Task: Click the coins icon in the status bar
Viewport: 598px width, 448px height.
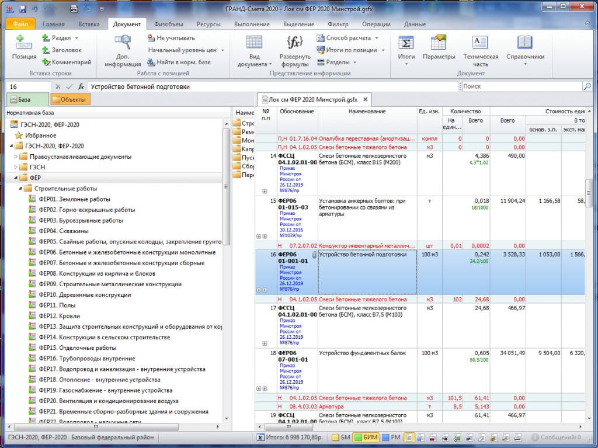Action: click(x=493, y=437)
